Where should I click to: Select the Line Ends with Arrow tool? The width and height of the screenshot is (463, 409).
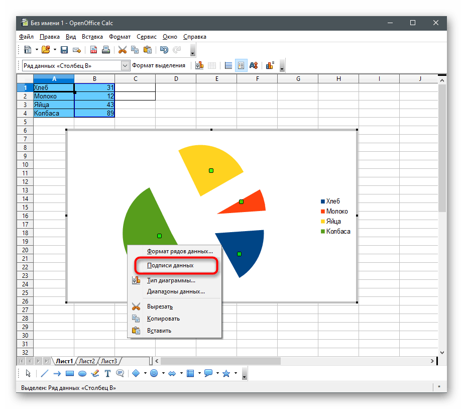[x=57, y=373]
